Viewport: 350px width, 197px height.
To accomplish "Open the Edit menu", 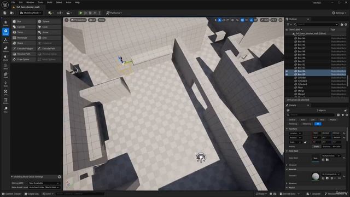I will [21, 2].
